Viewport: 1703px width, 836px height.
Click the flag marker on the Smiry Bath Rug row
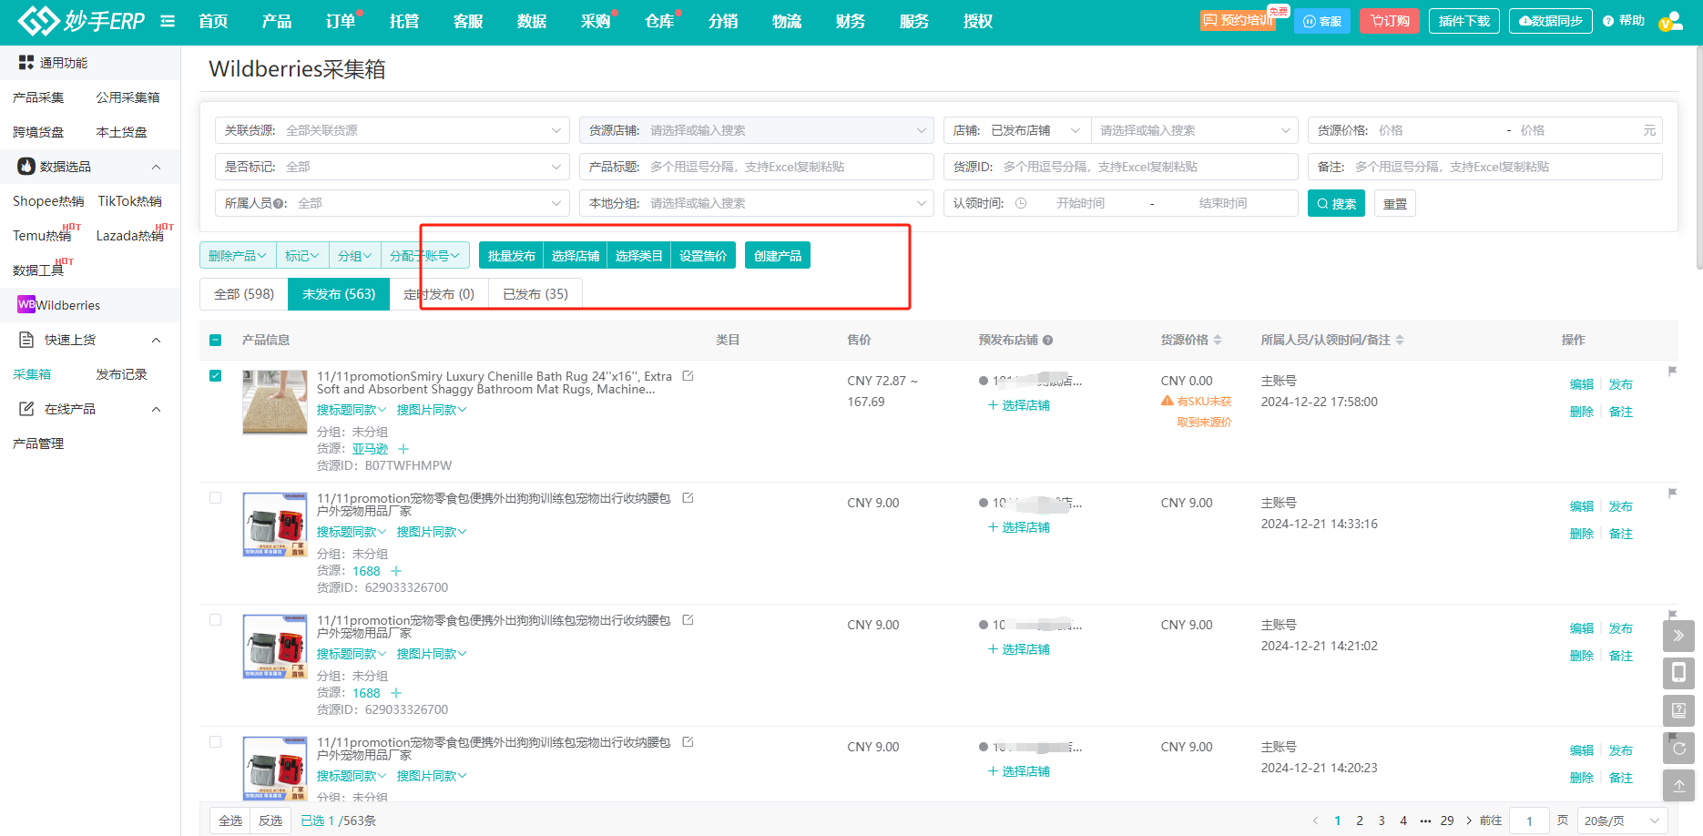click(x=1672, y=371)
